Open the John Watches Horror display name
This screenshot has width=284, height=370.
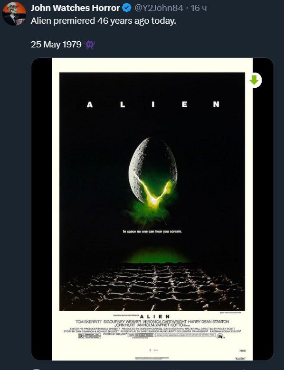tap(75, 8)
